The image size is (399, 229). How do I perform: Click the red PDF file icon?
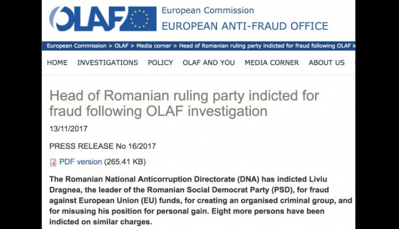pyautogui.click(x=53, y=162)
